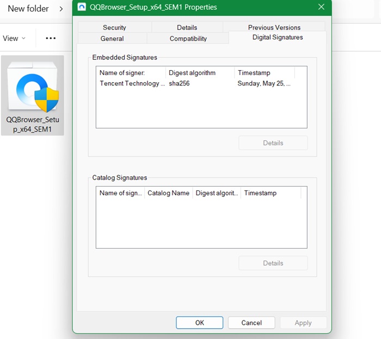Select QQBrowser_Setup_x64_SEM1 file in File Explorer
Screen dimensions: 381x339
pyautogui.click(x=33, y=95)
